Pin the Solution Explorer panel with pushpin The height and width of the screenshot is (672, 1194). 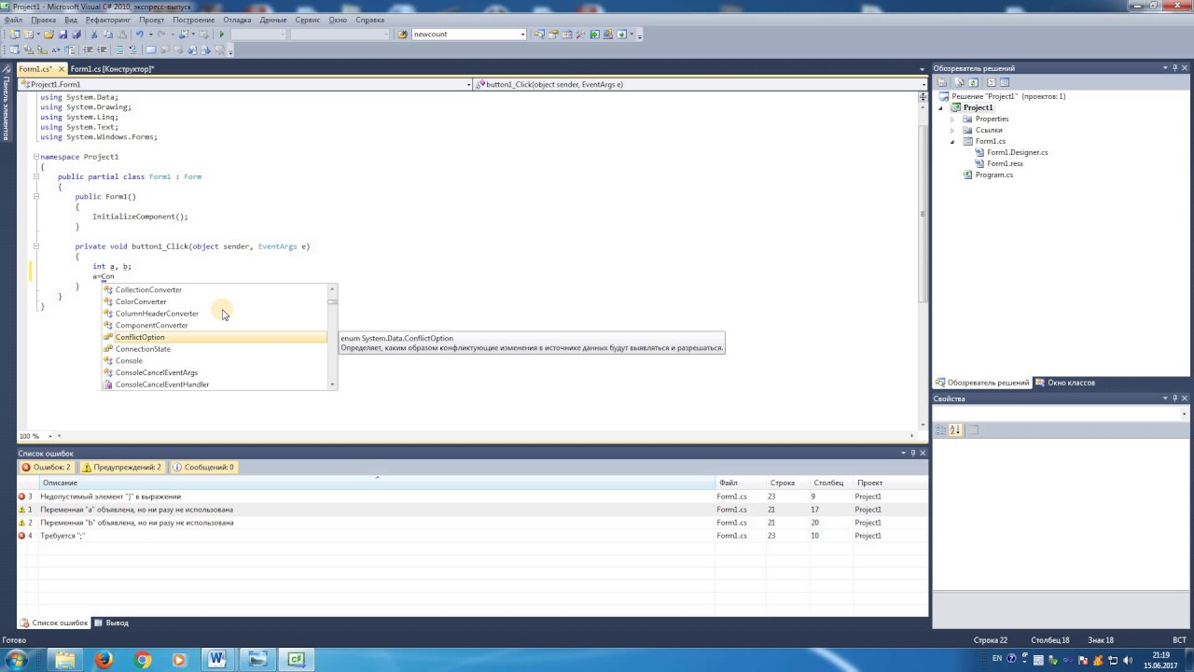click(x=1175, y=68)
